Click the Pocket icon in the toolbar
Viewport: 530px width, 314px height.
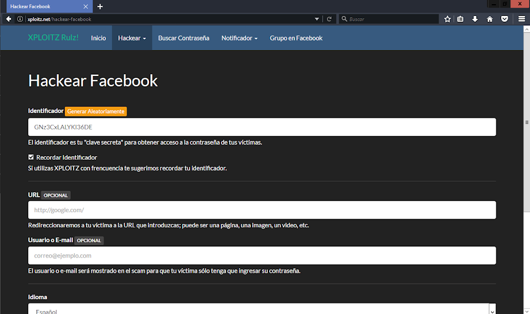[x=505, y=19]
